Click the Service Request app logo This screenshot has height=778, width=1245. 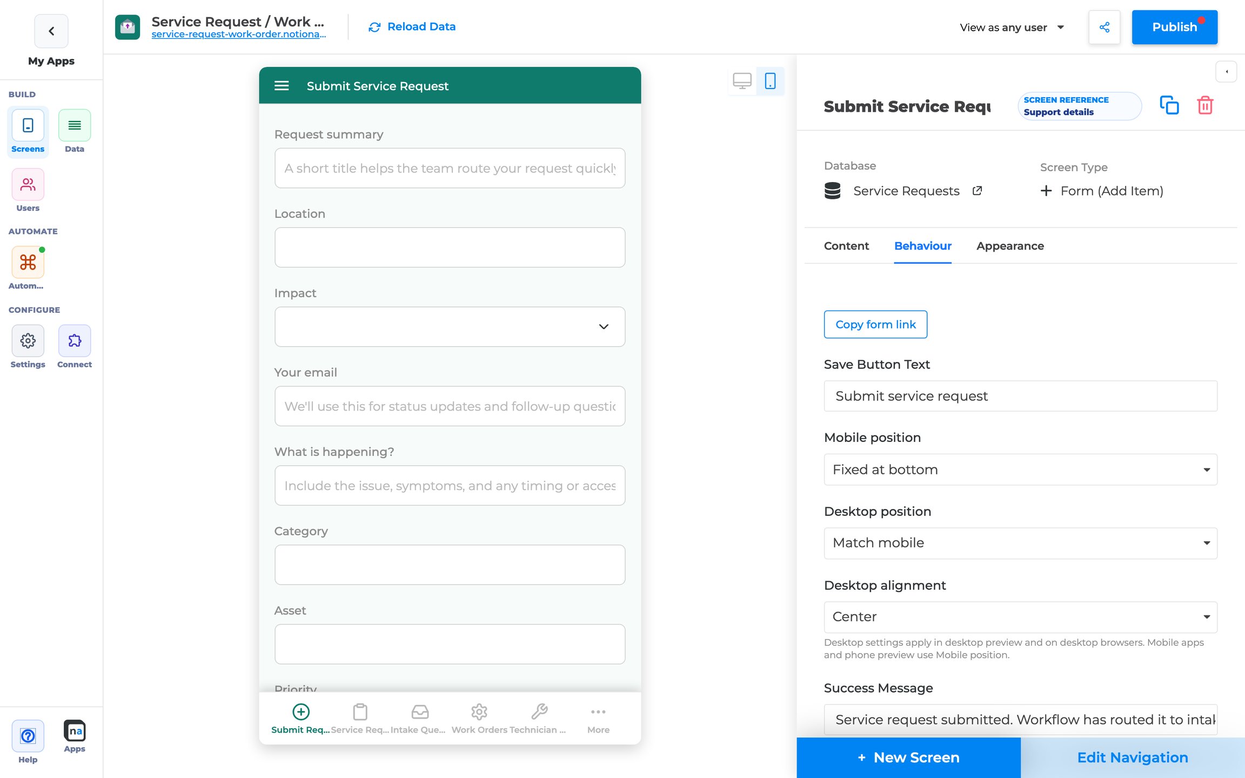(128, 27)
